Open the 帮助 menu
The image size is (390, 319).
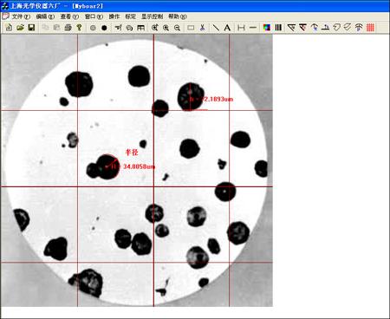point(178,16)
